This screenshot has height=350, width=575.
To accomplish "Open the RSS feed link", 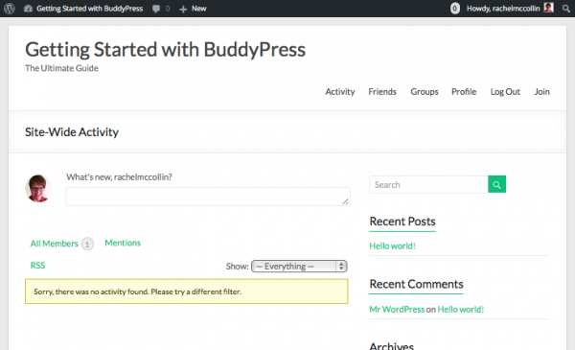I will coord(37,266).
